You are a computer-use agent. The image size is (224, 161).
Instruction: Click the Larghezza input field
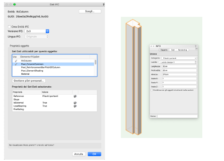pos(179,66)
